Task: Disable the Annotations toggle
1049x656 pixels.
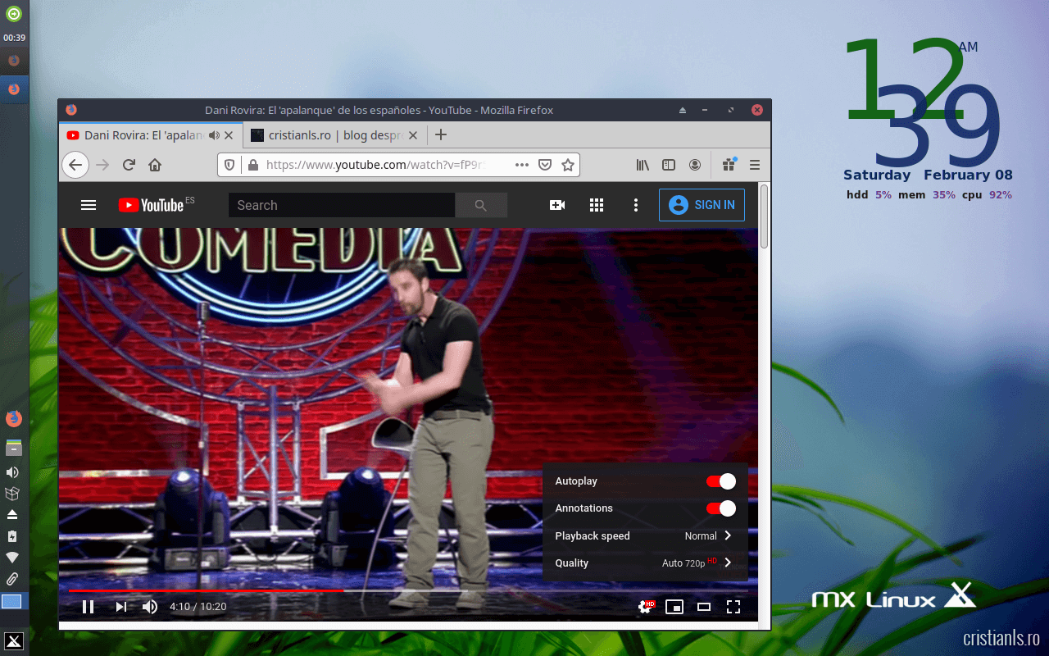Action: coord(721,508)
